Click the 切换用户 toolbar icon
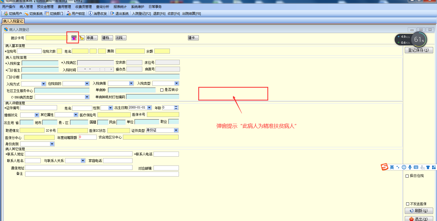This screenshot has width=437, height=221. point(6,13)
